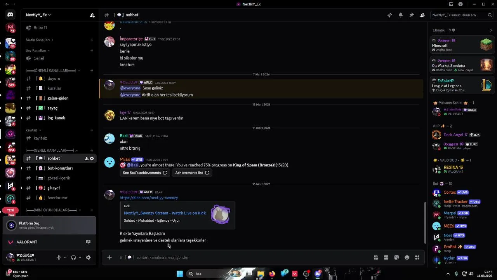The width and height of the screenshot is (497, 280).
Task: Expand Metin Kanalları category
Action: (x=39, y=40)
